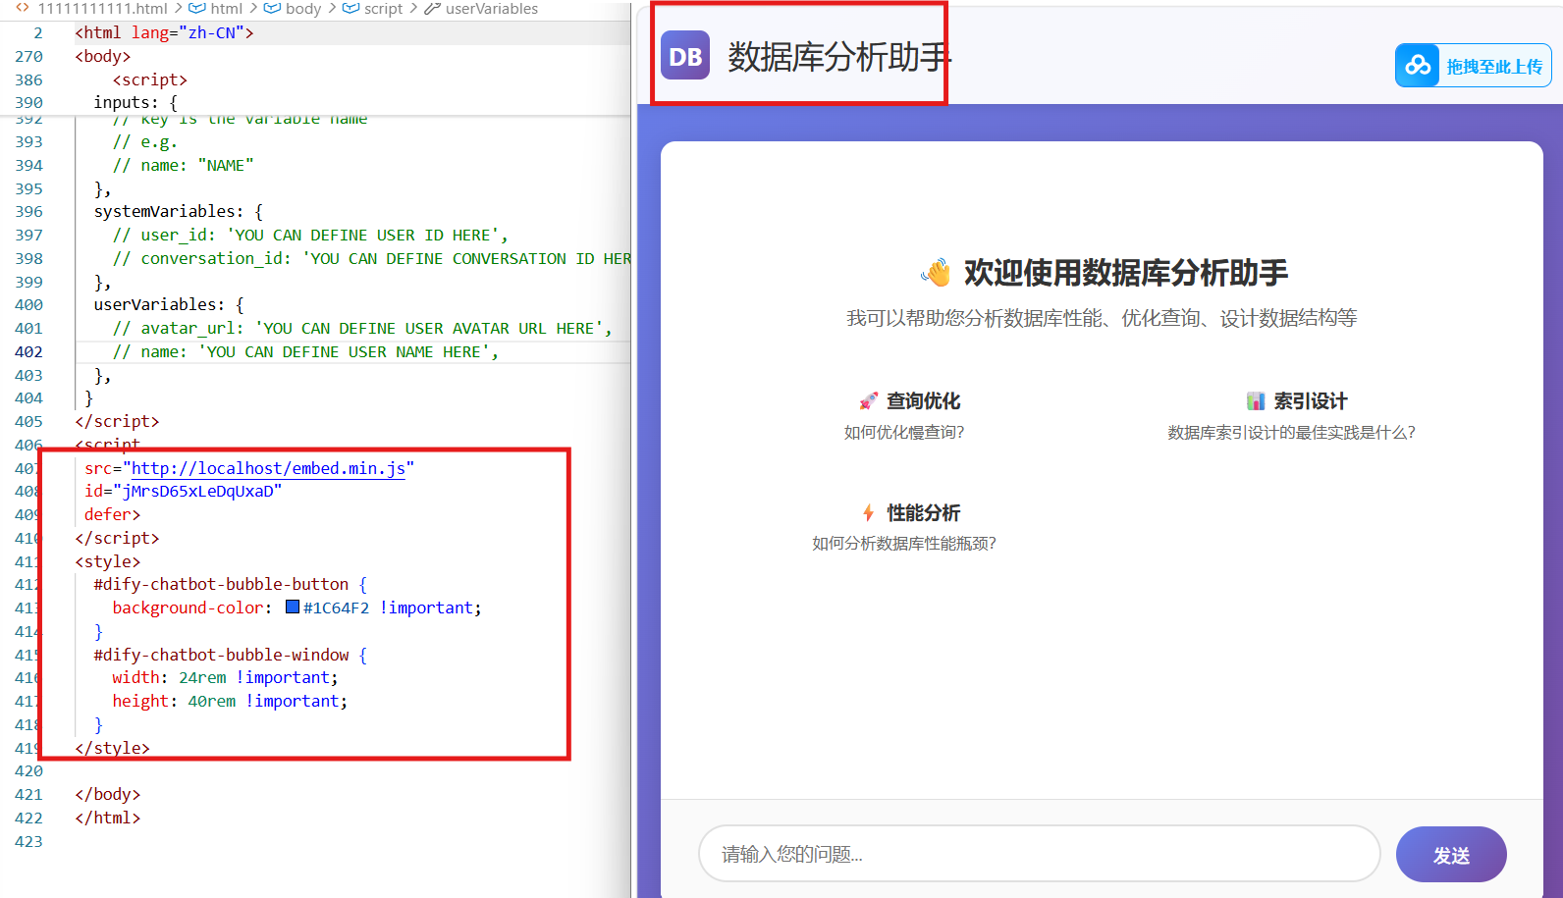The height and width of the screenshot is (898, 1563).
Task: Click the body symbol icon in breadcrumb
Action: [x=272, y=8]
